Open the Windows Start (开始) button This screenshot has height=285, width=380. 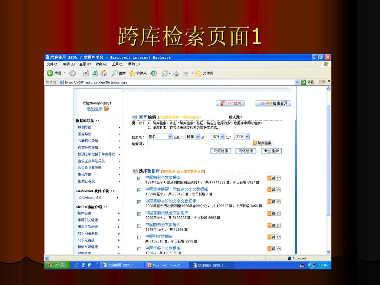point(58,265)
